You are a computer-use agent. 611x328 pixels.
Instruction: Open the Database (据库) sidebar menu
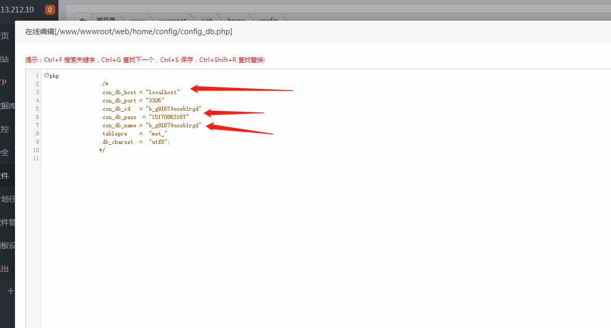[x=6, y=106]
